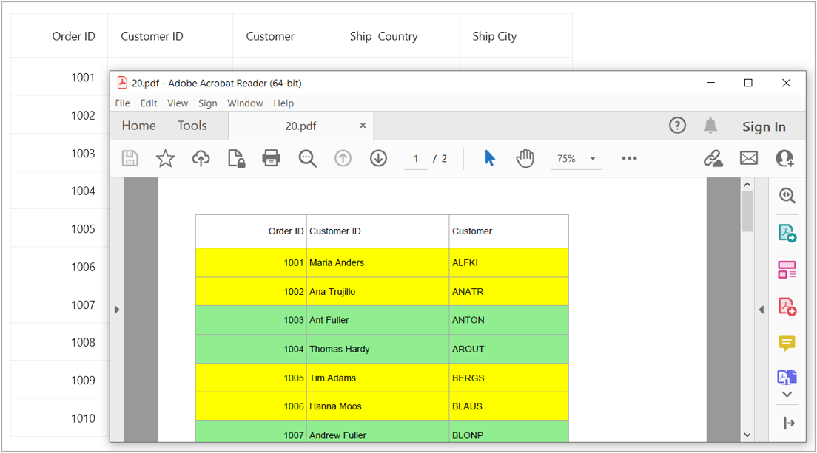Expand the left navigation pane arrow
The height and width of the screenshot is (453, 817).
[x=117, y=310]
